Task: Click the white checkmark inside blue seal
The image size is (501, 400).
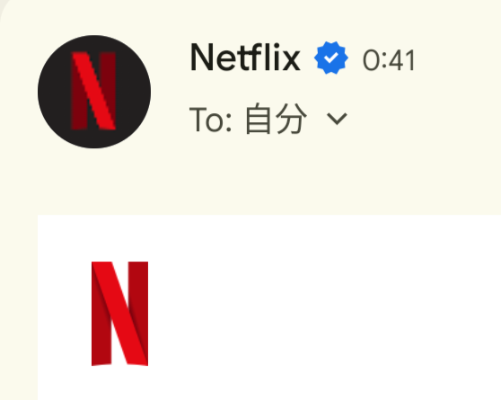Action: [x=331, y=58]
